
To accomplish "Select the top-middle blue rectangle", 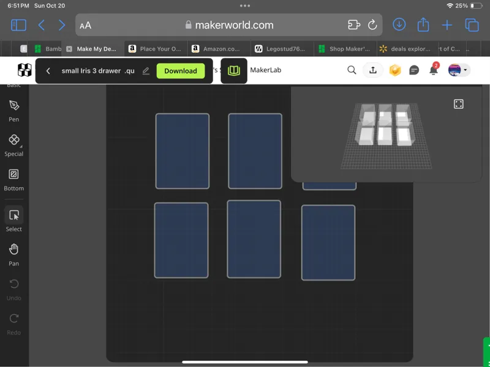I will (255, 151).
